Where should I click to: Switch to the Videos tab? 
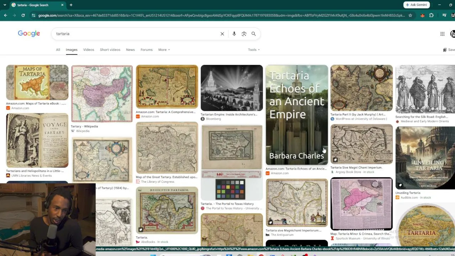[x=89, y=50]
